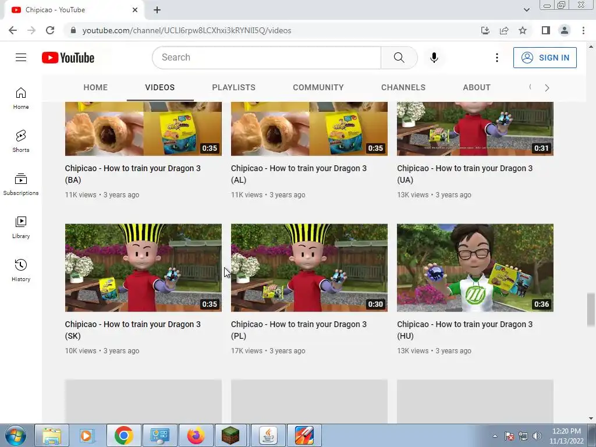Open the YouTube guide hamburger menu
The image size is (596, 447).
click(x=21, y=58)
